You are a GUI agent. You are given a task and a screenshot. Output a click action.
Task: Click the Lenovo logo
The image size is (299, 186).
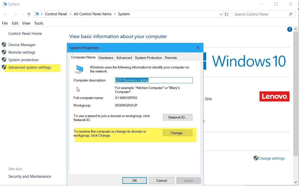click(274, 96)
